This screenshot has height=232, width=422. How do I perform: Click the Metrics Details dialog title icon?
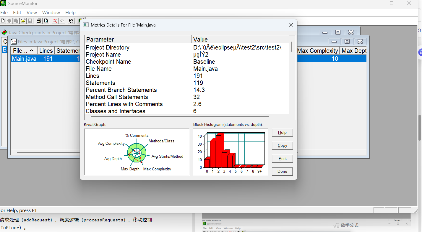pos(86,25)
